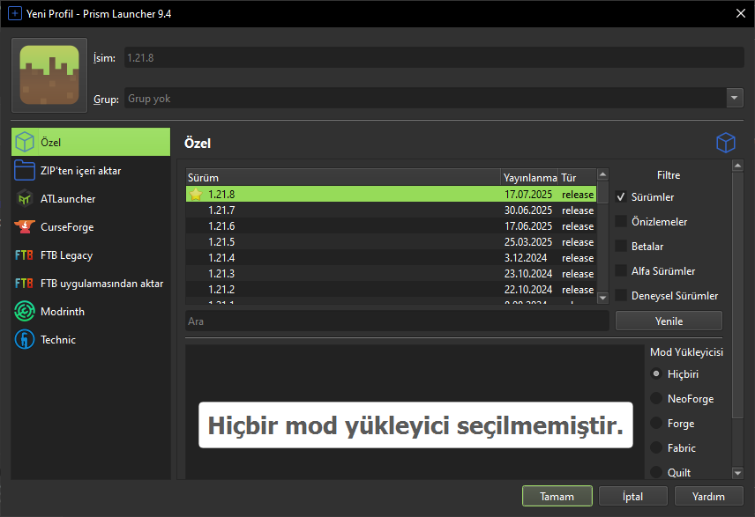Click the Tamam button
The width and height of the screenshot is (755, 517).
point(557,496)
